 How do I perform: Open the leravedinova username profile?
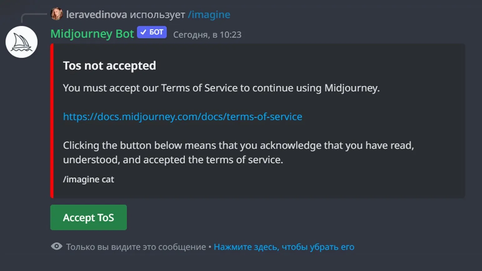[x=96, y=15]
